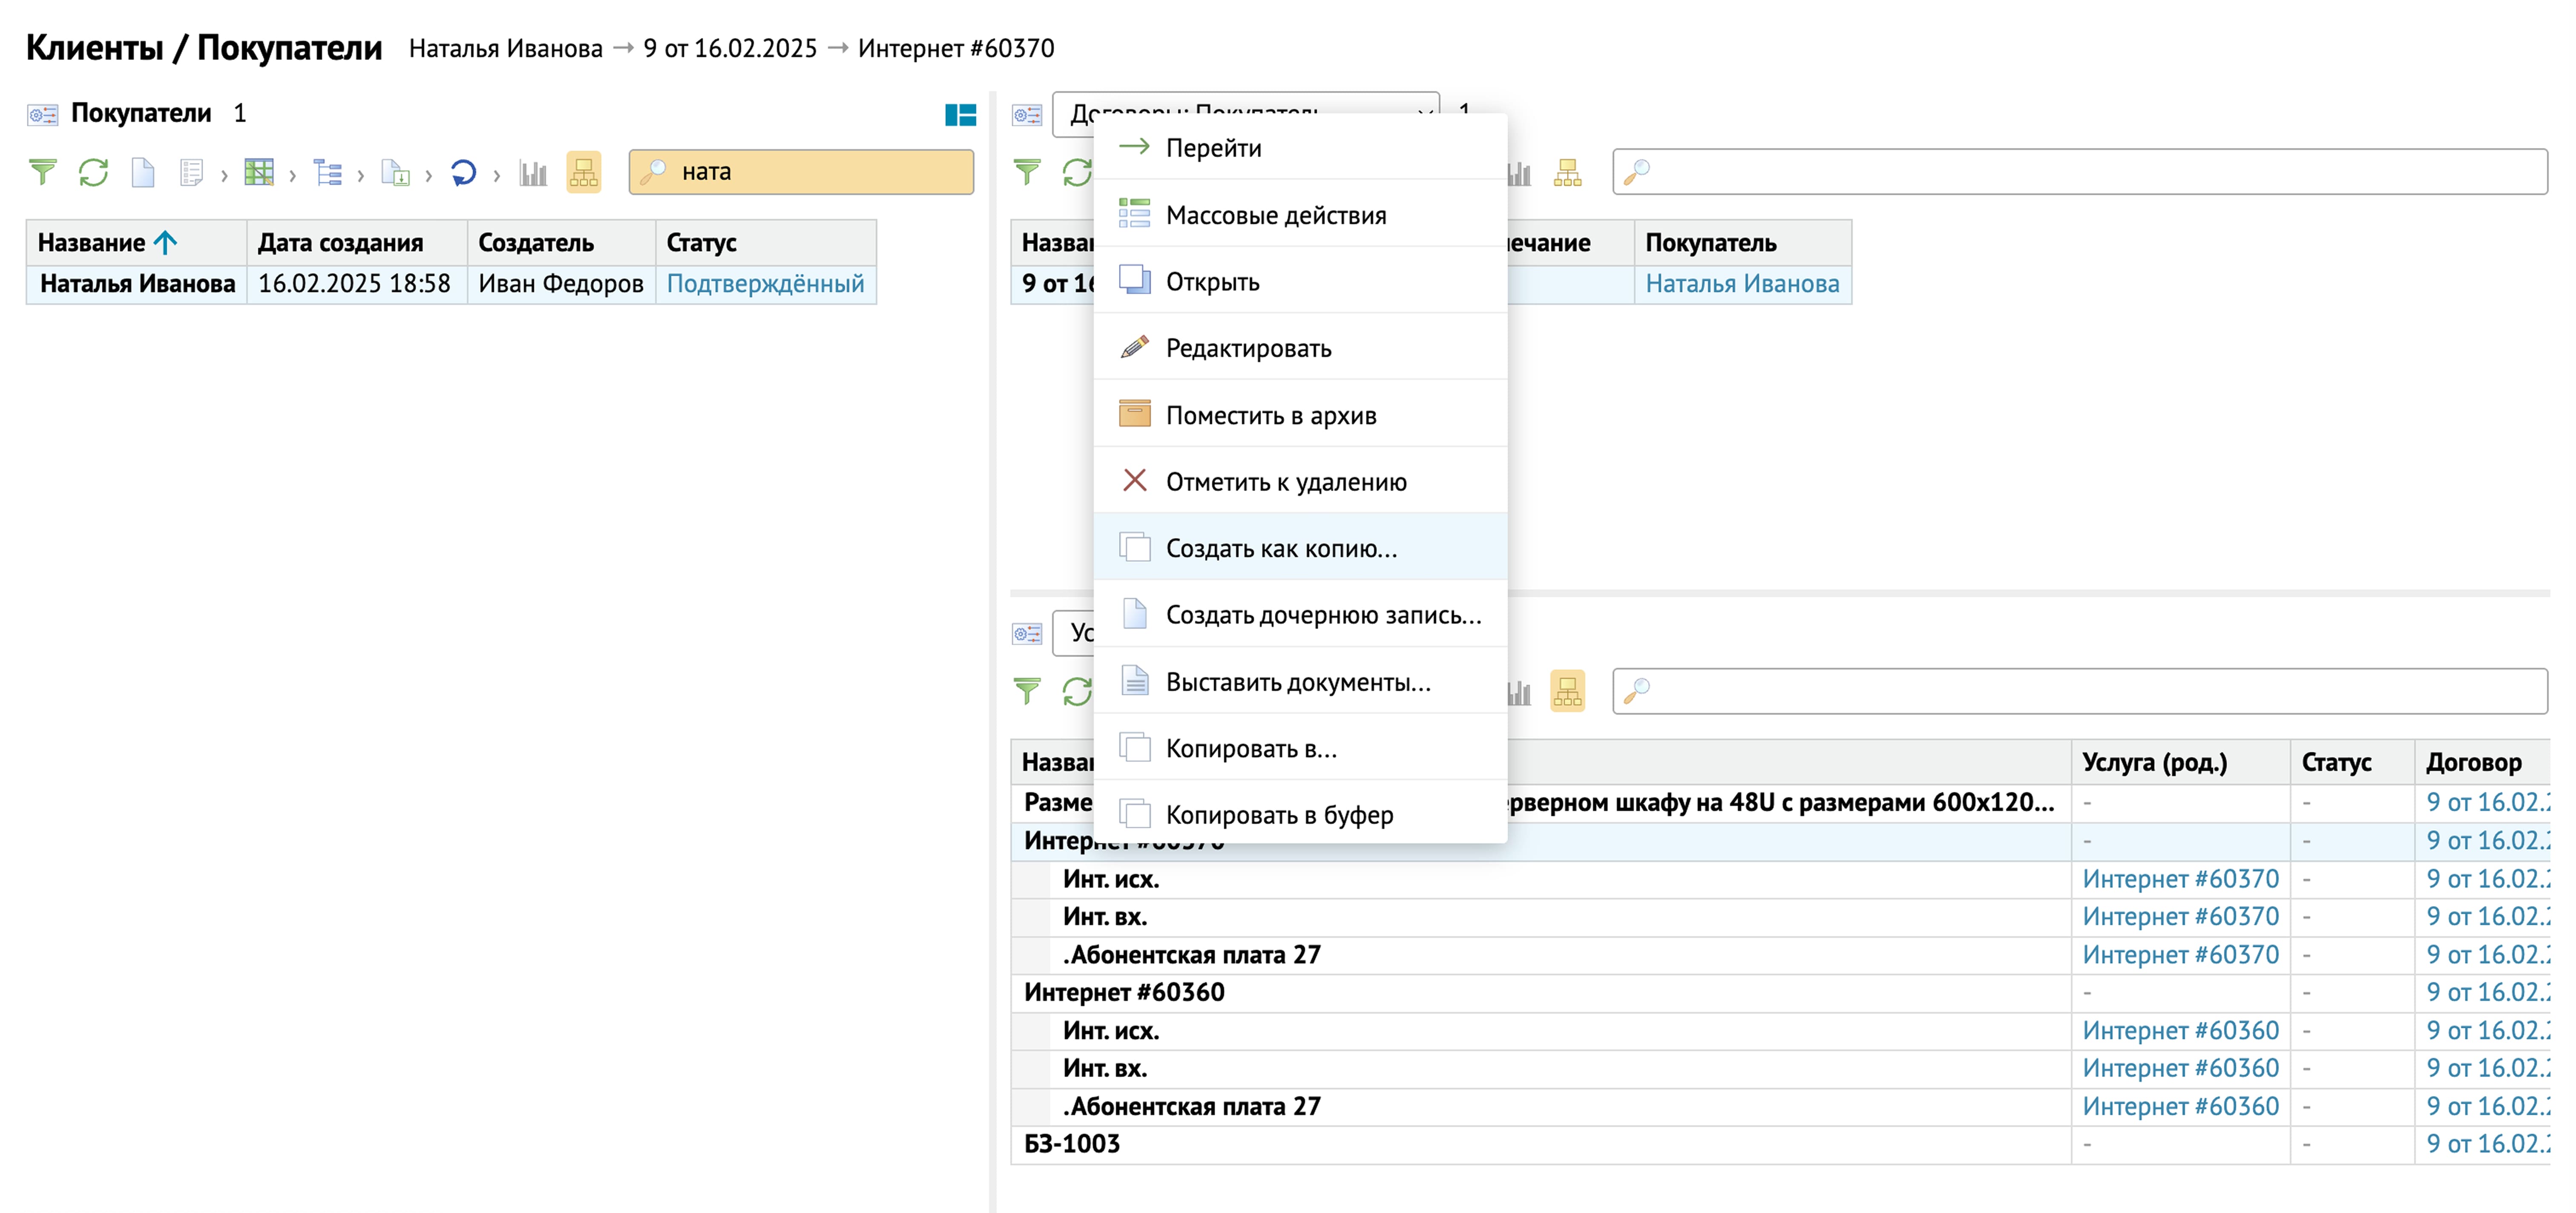Choose Поместить в архив menu item
Image resolution: width=2576 pixels, height=1213 pixels.
point(1300,414)
